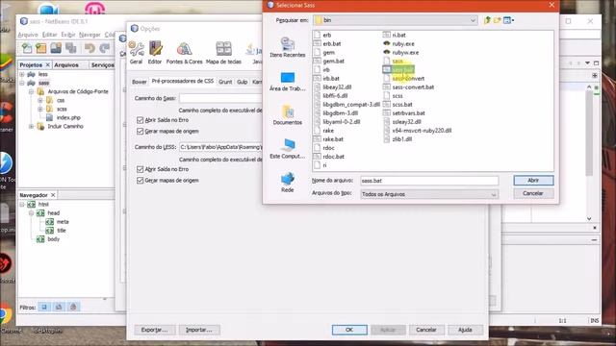
Task: Switch to Pré-processadores de CSS tab
Action: [x=183, y=81]
